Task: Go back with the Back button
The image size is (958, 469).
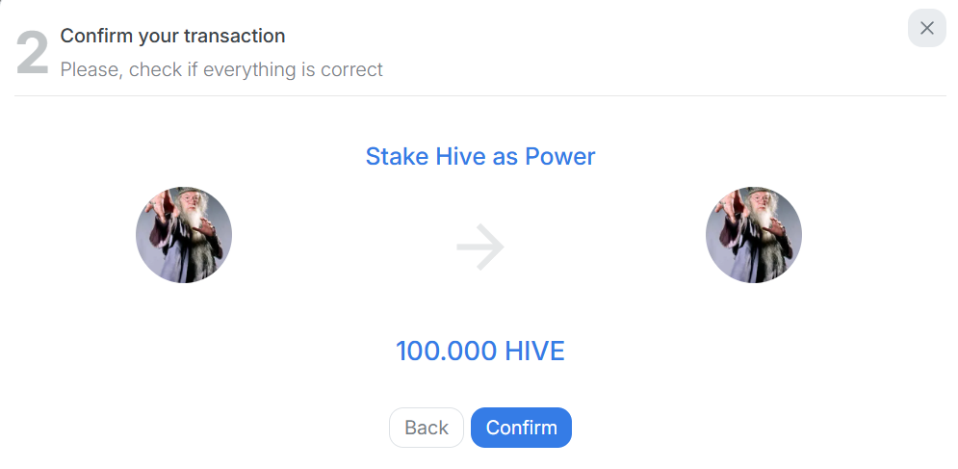Action: point(427,428)
